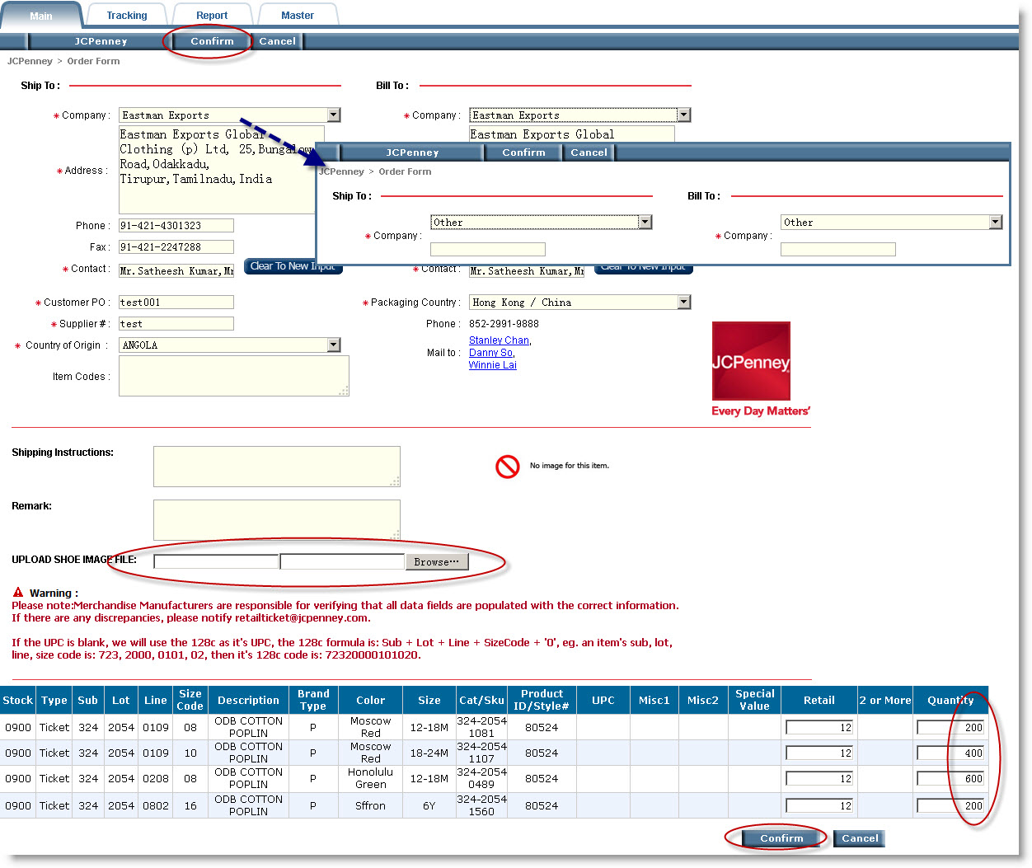Screen dimensions: 1032x868
Task: Click the Customer PO field
Action: point(176,303)
